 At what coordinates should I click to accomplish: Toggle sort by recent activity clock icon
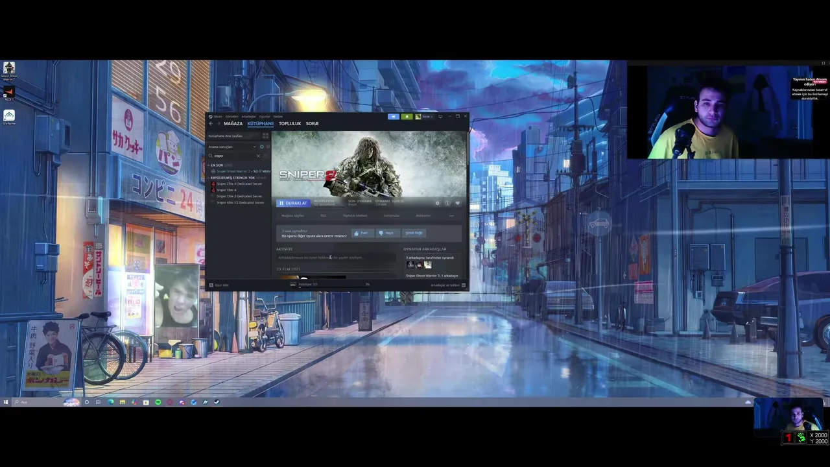point(262,147)
